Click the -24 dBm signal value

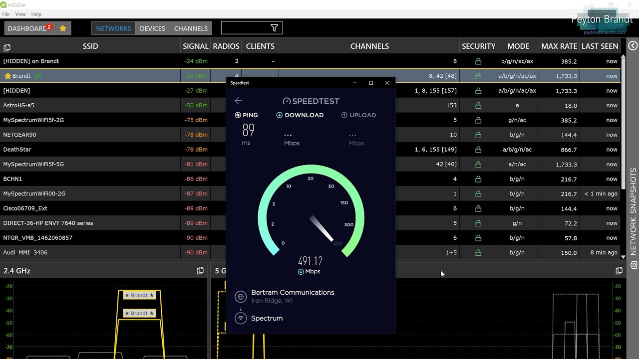click(x=196, y=61)
